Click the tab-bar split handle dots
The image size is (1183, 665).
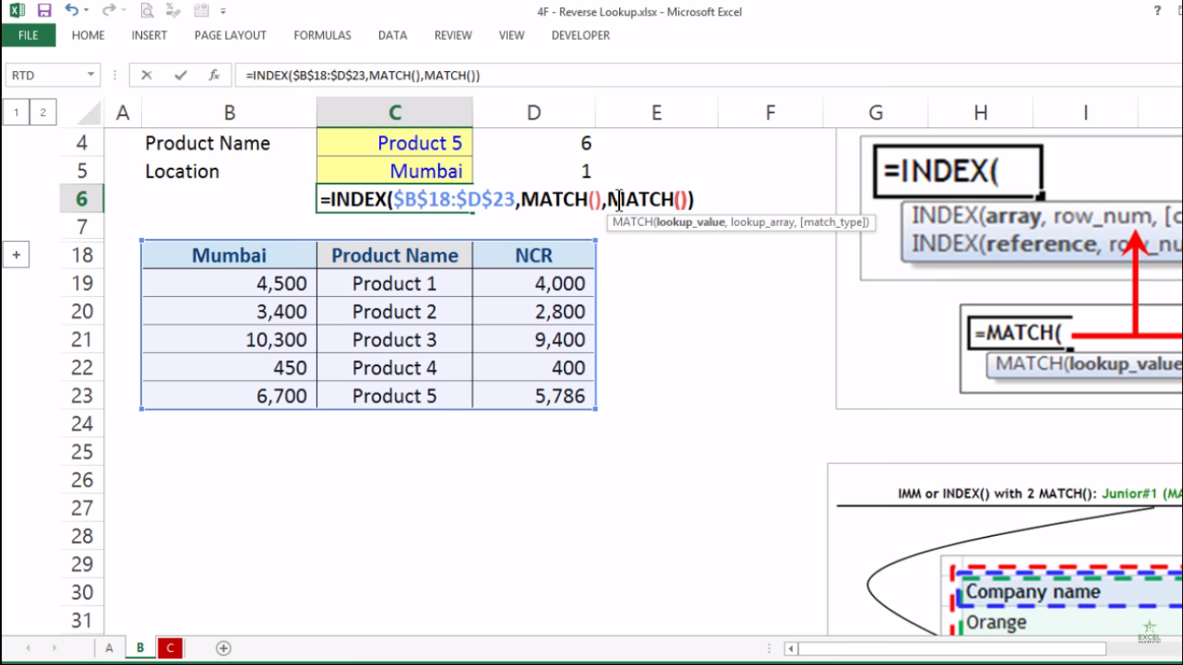(771, 649)
